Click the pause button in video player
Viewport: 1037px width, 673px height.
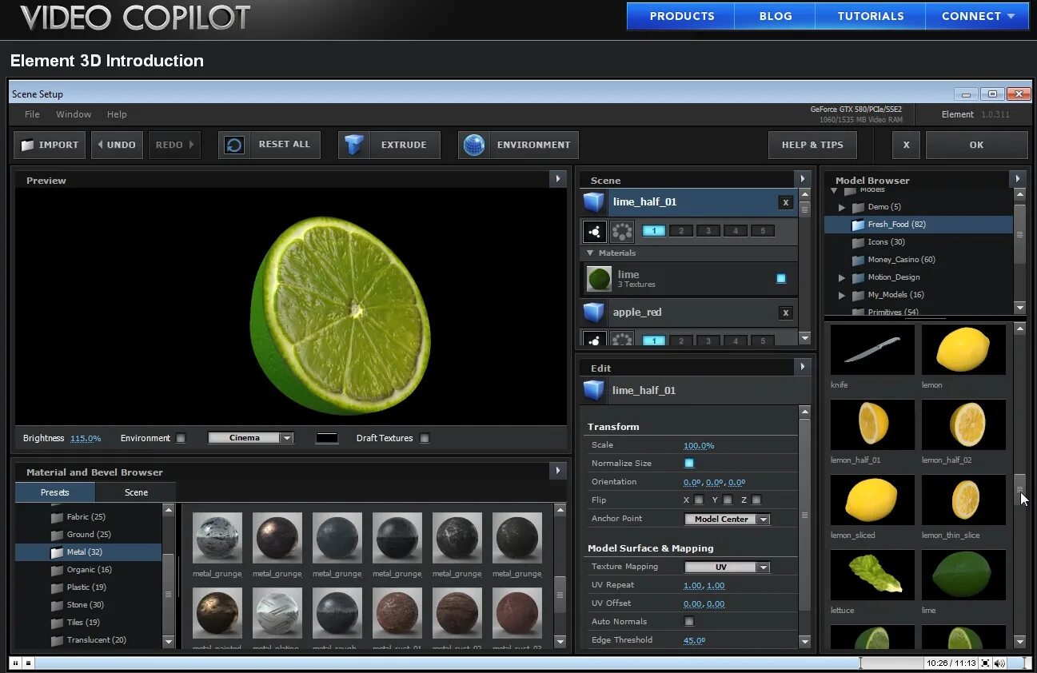pyautogui.click(x=15, y=663)
